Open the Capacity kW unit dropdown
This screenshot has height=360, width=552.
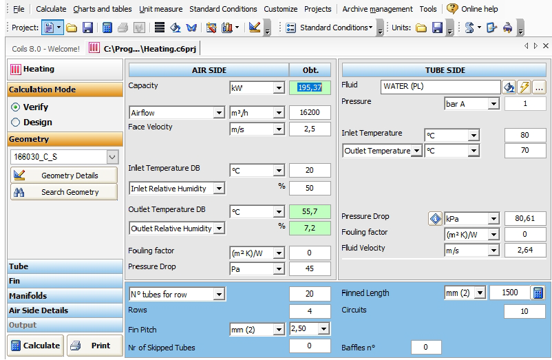(x=279, y=88)
